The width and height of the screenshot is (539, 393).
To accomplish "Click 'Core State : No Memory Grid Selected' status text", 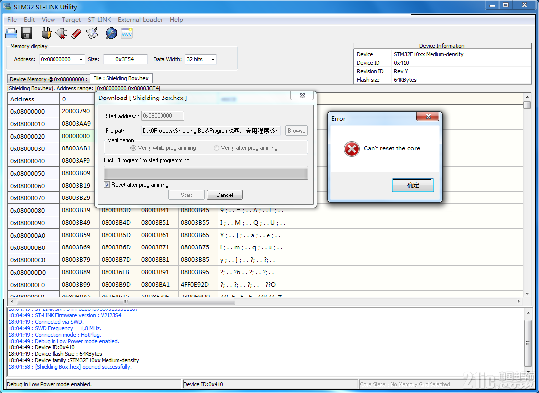I will [405, 384].
